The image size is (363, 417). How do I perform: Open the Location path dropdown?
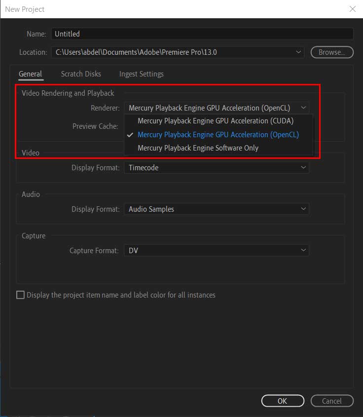tap(178, 52)
